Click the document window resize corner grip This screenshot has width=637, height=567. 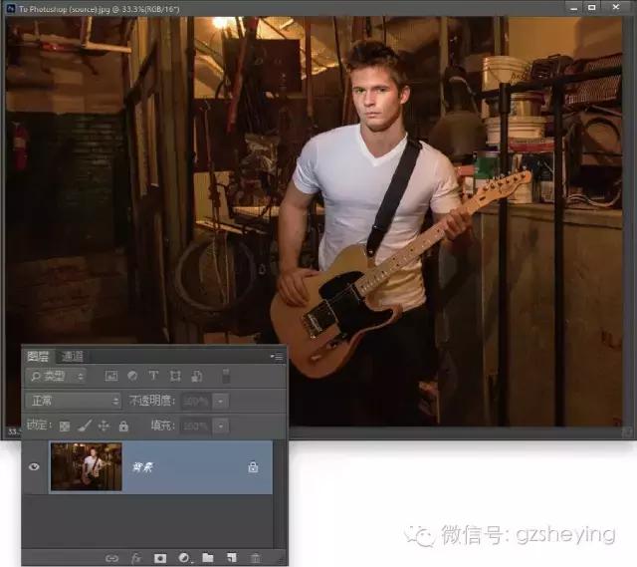click(627, 431)
